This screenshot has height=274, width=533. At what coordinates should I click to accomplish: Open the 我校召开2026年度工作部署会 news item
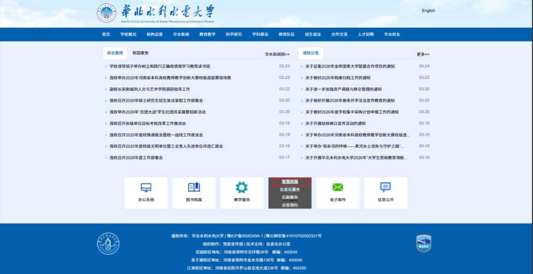point(136,158)
